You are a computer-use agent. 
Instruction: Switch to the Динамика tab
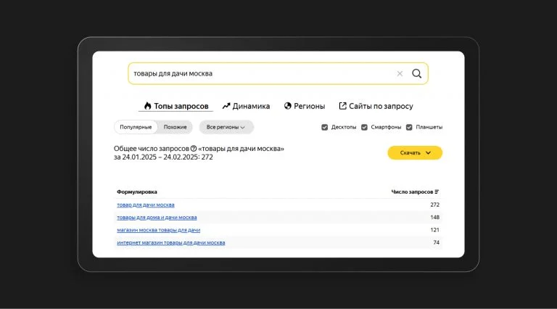point(246,106)
